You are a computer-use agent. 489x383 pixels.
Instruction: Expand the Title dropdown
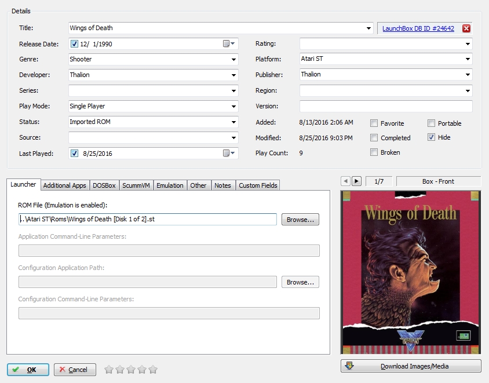click(368, 28)
